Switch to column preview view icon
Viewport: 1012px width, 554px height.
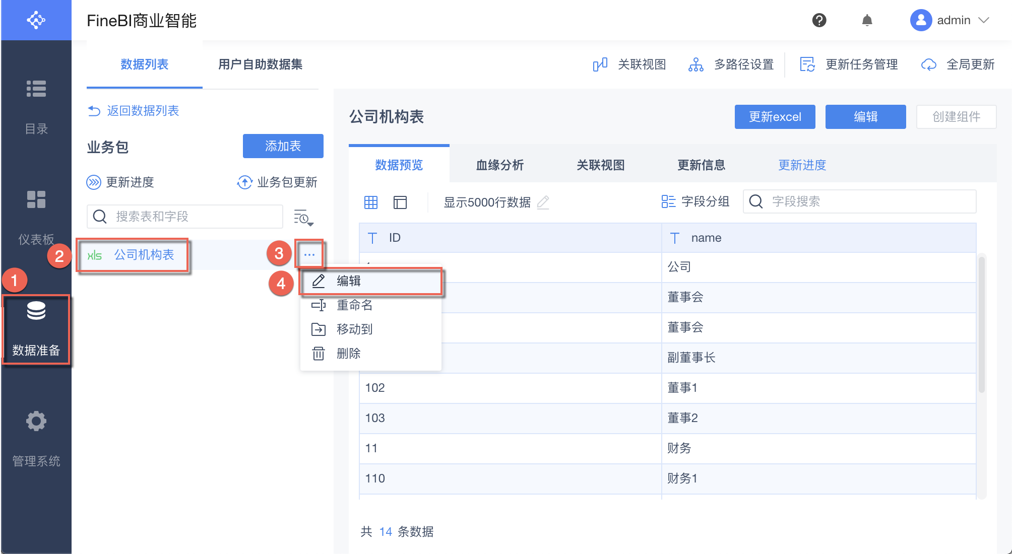[400, 202]
